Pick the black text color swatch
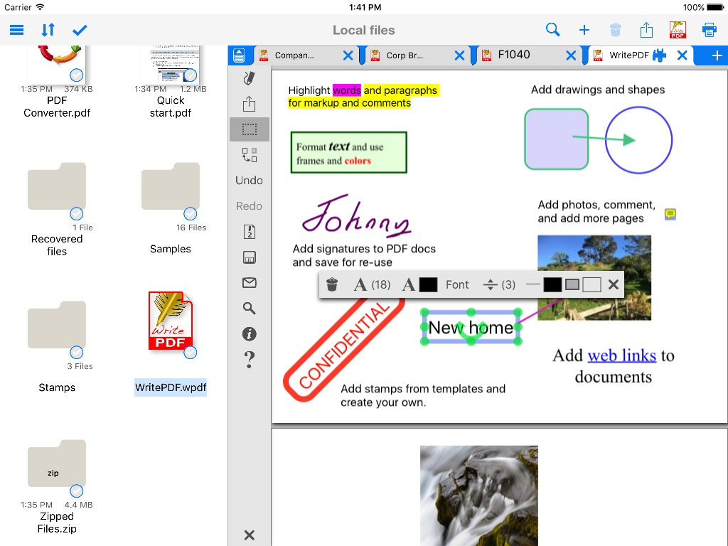 tap(428, 284)
